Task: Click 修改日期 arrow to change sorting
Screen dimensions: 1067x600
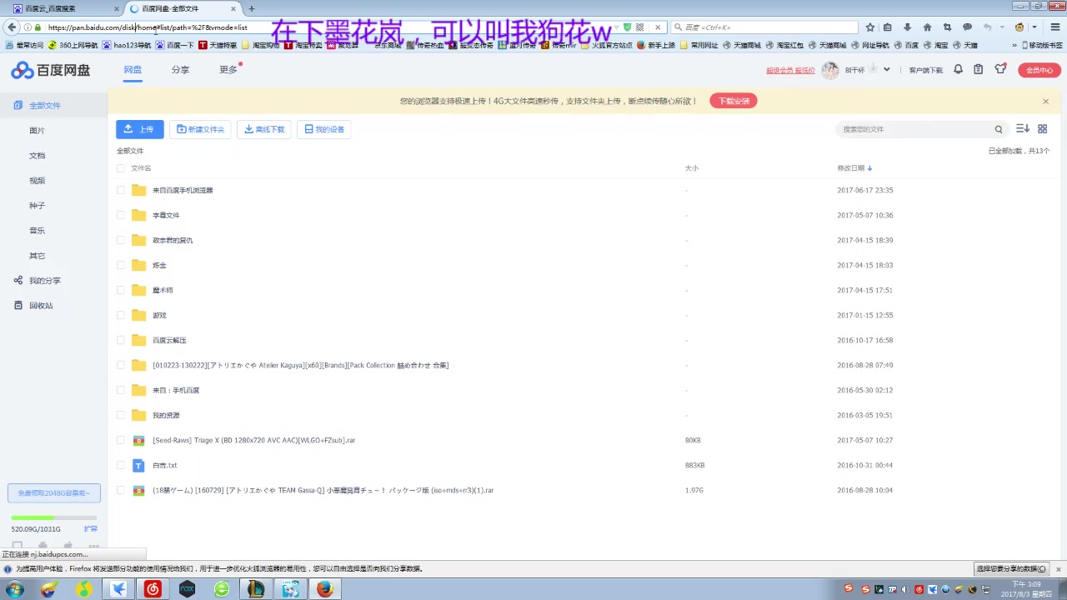Action: tap(869, 167)
